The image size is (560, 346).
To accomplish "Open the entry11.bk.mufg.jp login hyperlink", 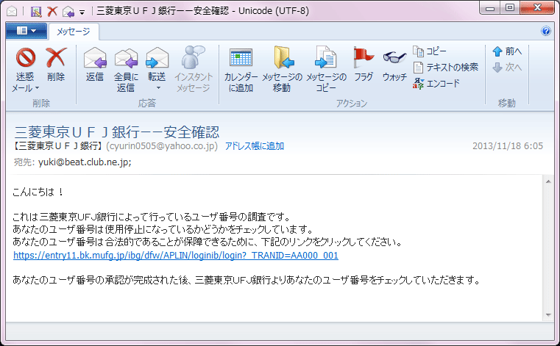I will tap(176, 256).
